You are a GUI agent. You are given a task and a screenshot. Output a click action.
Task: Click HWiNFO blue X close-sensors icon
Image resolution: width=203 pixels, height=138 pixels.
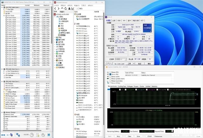click(x=49, y=135)
